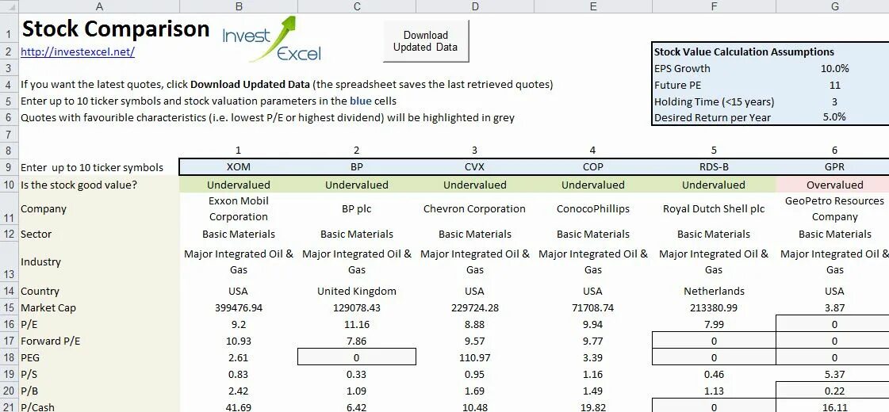Select the GeoPetro Resources Company cell
889x412 pixels.
[x=834, y=208]
